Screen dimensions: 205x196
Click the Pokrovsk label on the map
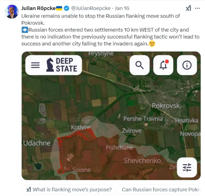tap(166, 105)
